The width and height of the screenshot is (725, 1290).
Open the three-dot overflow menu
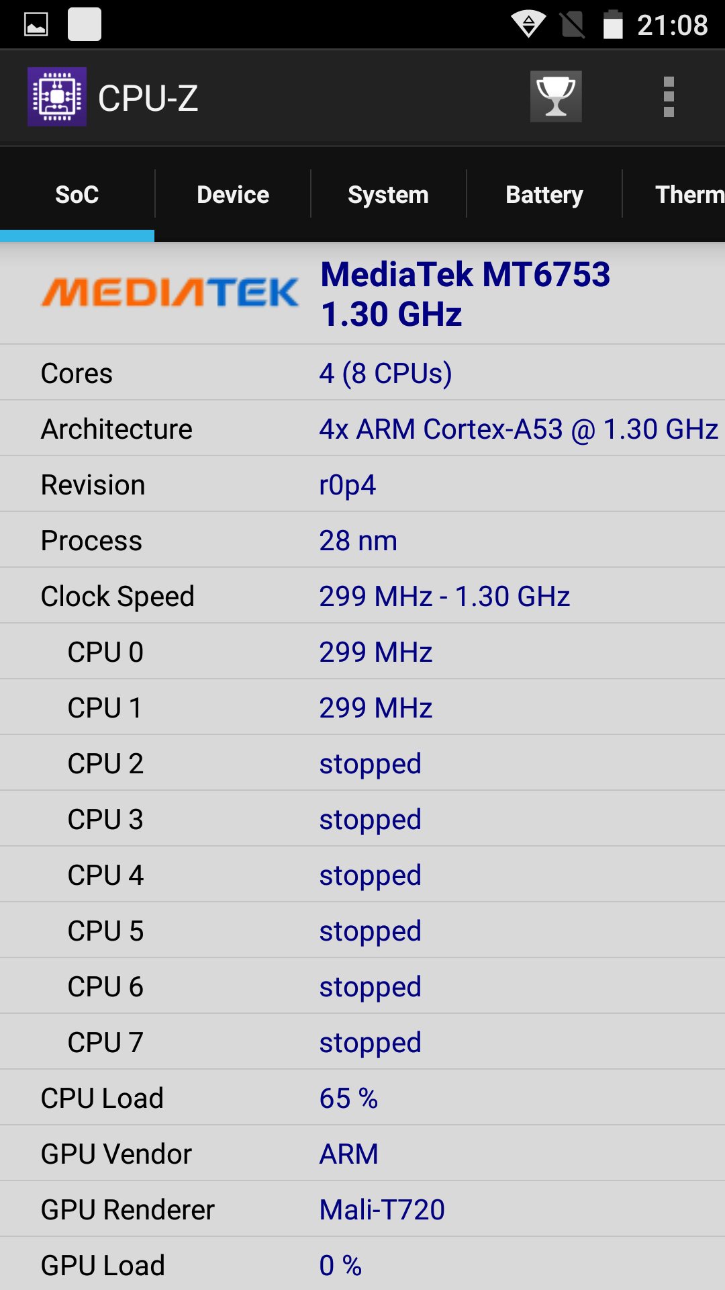pyautogui.click(x=668, y=97)
